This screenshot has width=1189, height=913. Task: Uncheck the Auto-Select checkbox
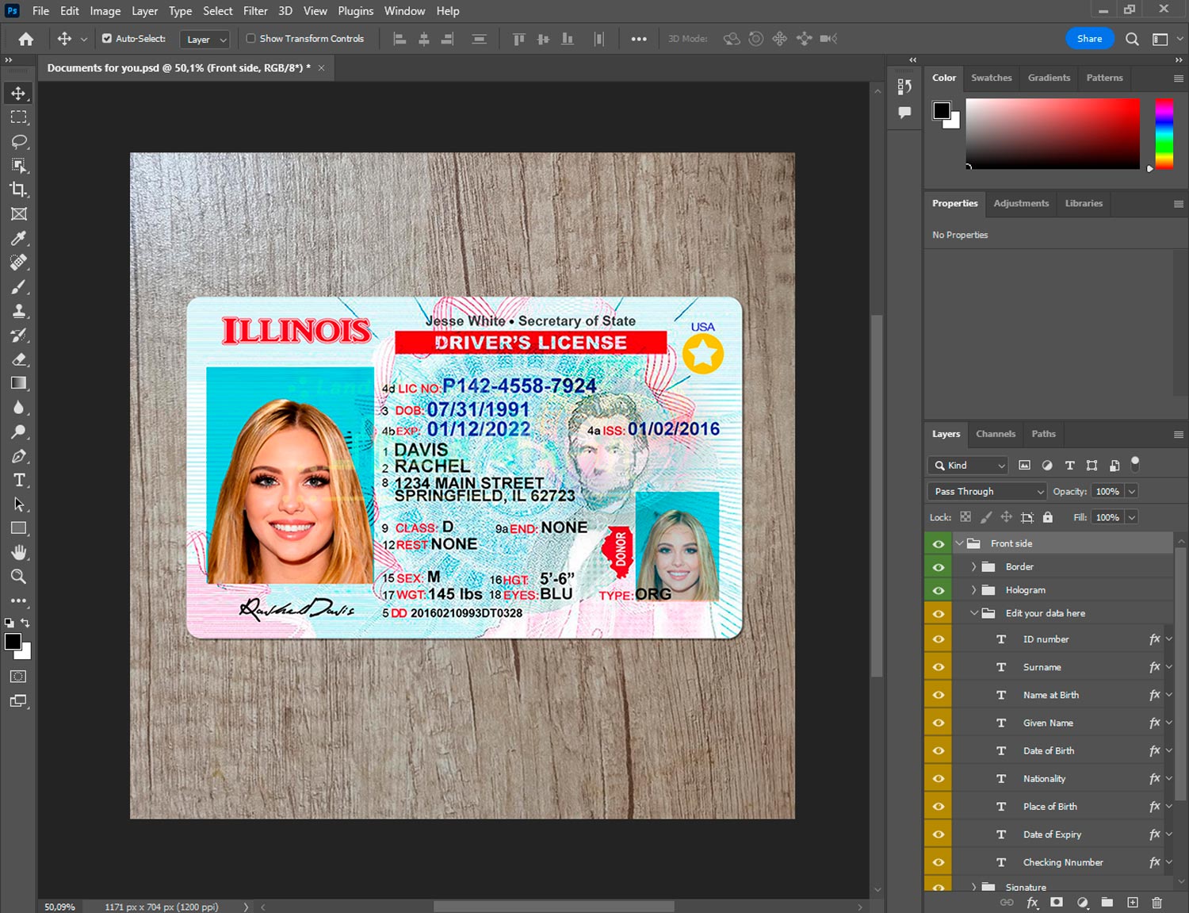[107, 38]
